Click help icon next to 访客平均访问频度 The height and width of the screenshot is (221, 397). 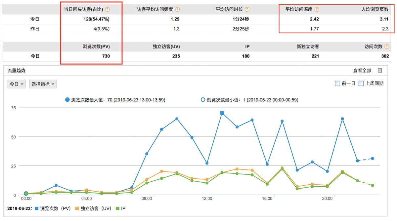coord(178,10)
